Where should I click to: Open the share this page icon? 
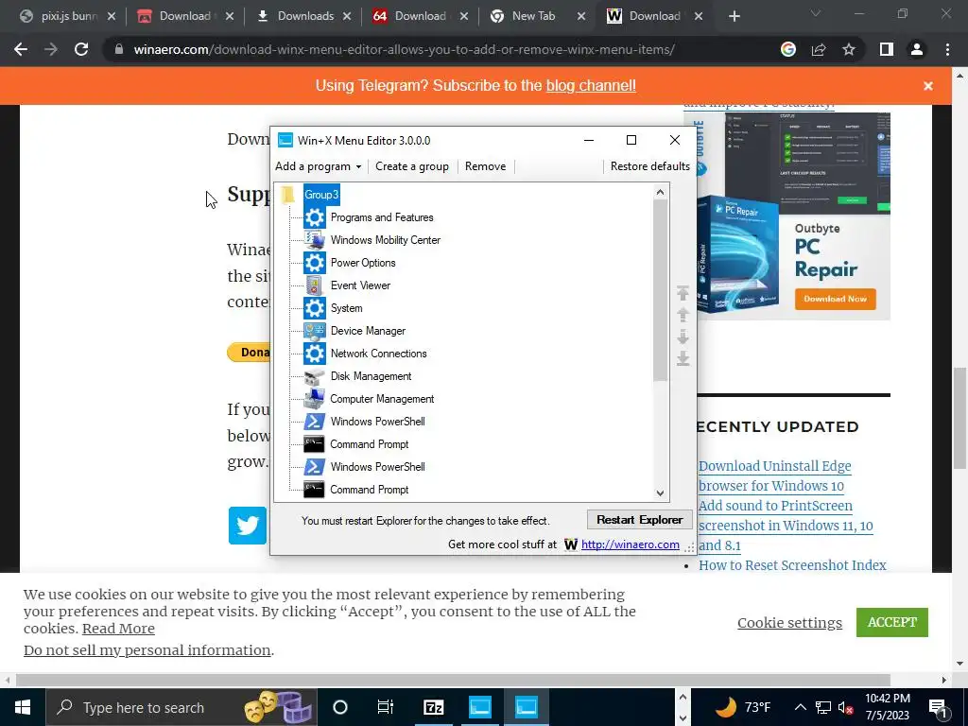tap(819, 49)
